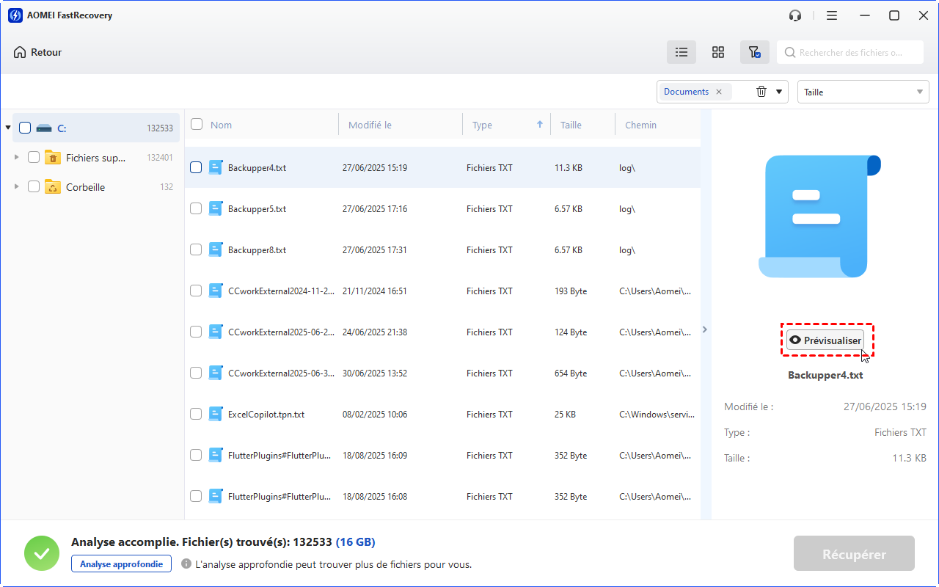
Task: Click the Backupper8.txt file icon
Action: (x=215, y=249)
